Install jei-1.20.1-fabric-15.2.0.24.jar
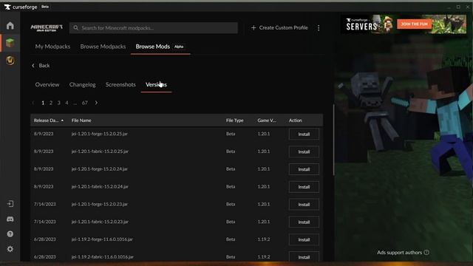The height and width of the screenshot is (266, 473). click(304, 187)
